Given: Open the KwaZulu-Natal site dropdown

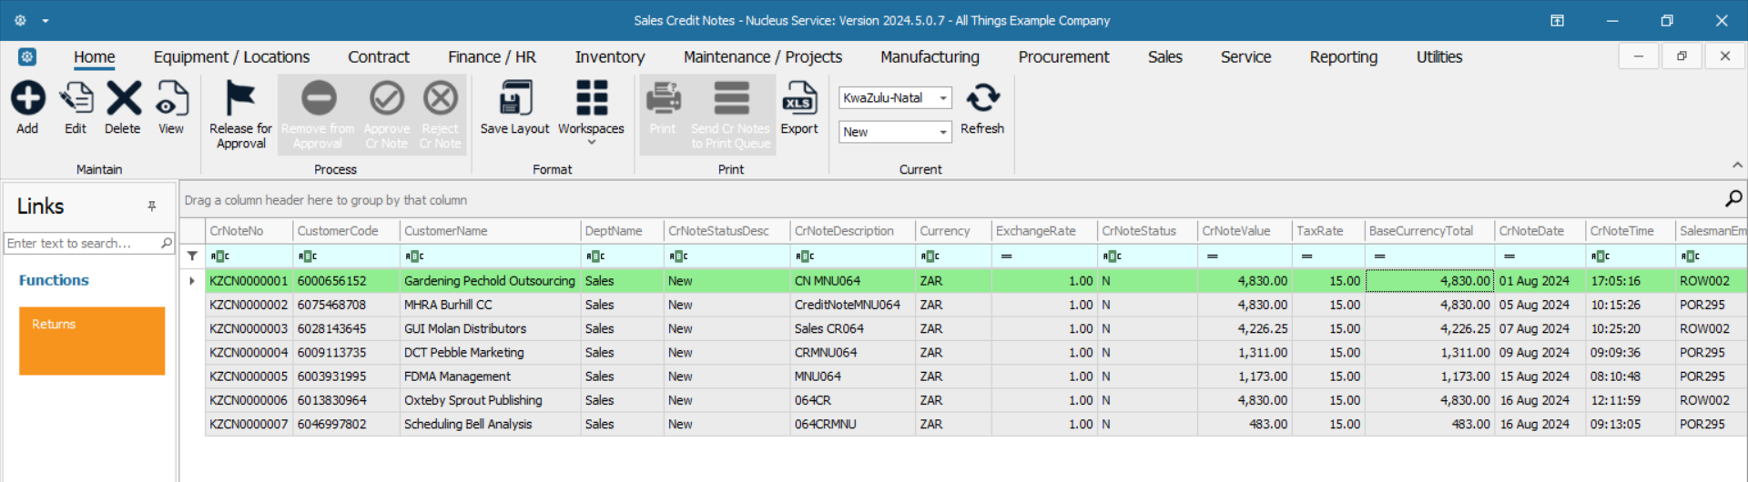Looking at the screenshot, I should 943,98.
